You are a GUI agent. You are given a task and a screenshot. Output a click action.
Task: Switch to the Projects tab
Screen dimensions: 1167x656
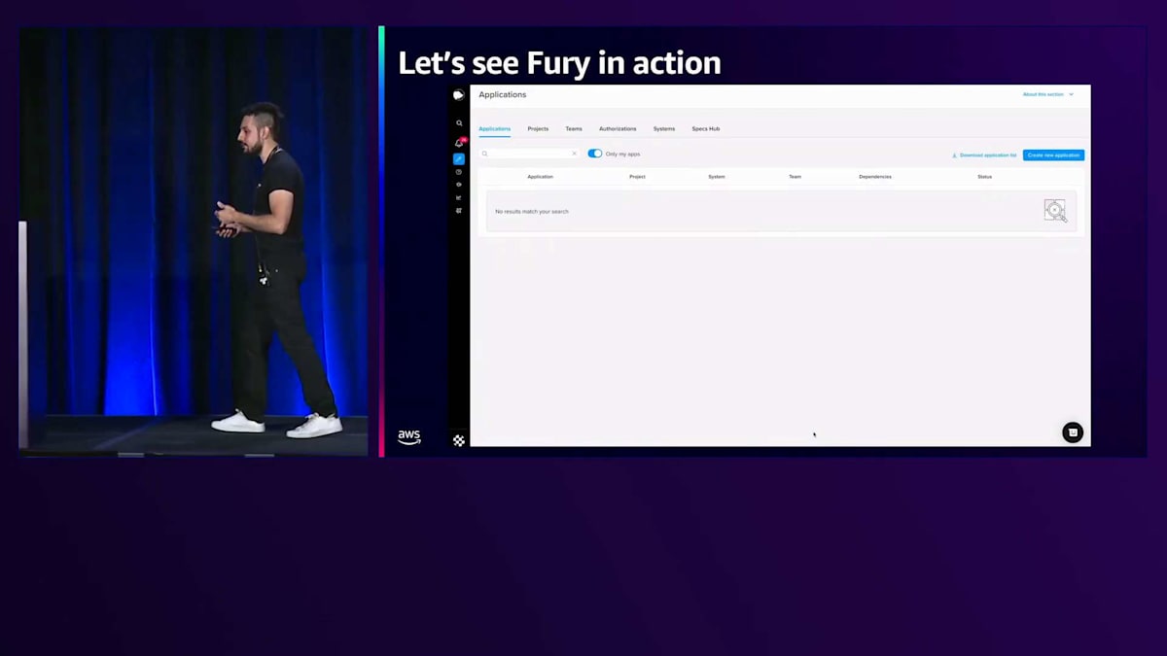[x=538, y=128]
